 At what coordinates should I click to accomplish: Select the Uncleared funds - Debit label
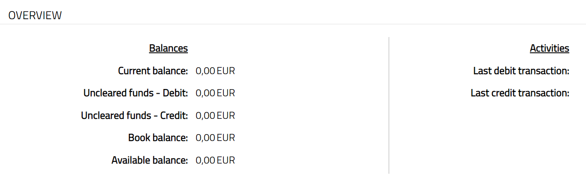click(136, 93)
